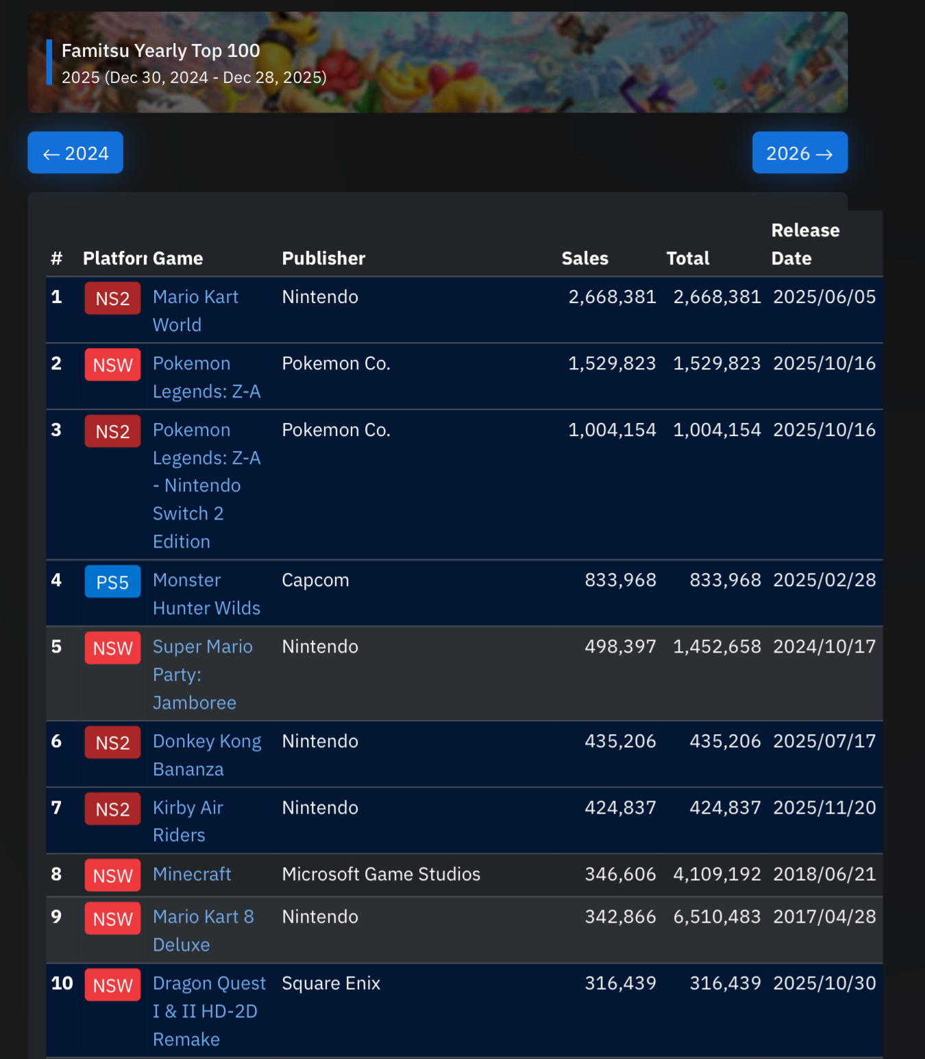The height and width of the screenshot is (1059, 925).
Task: Click the PS5 badge for Monster Hunter Wilds
Action: click(112, 581)
